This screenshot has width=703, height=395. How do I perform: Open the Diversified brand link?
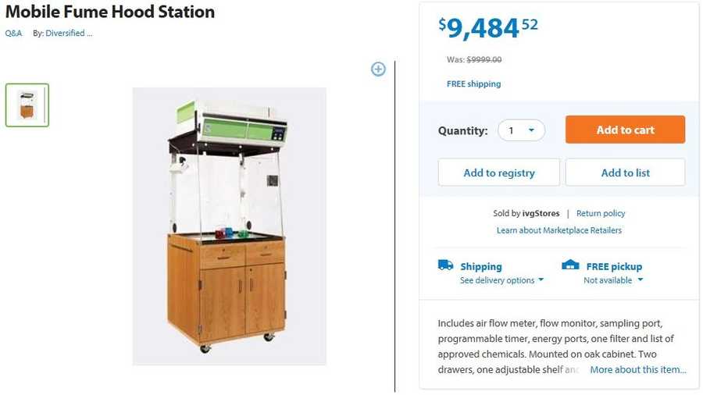coord(69,34)
